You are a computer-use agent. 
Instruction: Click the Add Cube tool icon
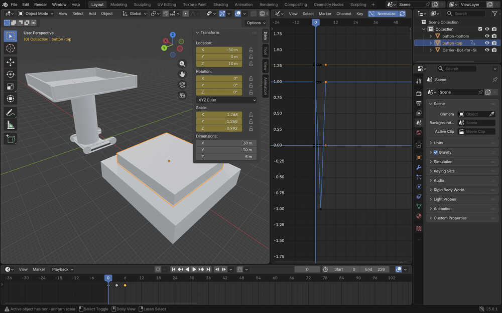[10, 139]
